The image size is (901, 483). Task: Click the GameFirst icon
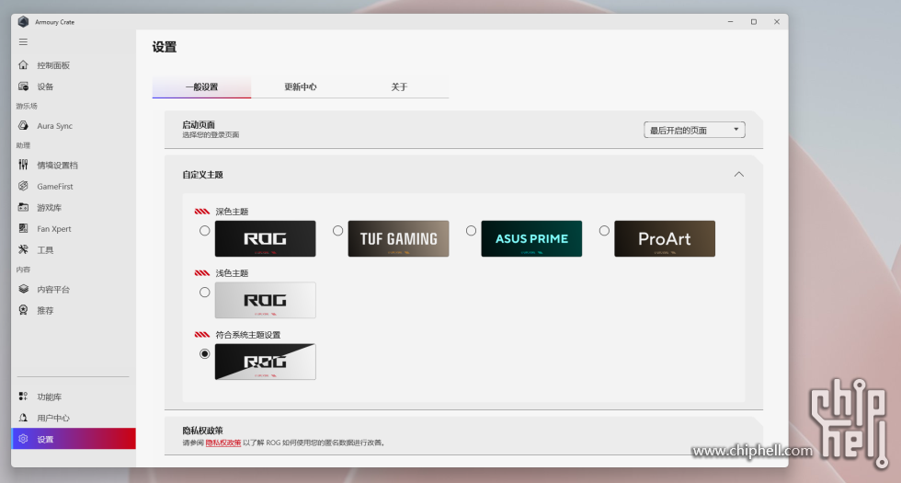point(23,186)
